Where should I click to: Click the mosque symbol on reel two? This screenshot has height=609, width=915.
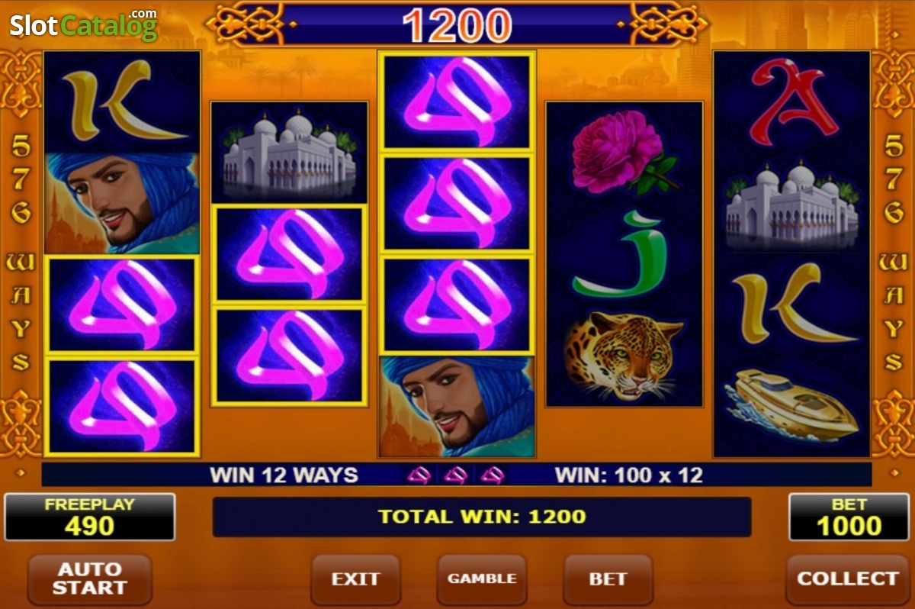(x=289, y=153)
